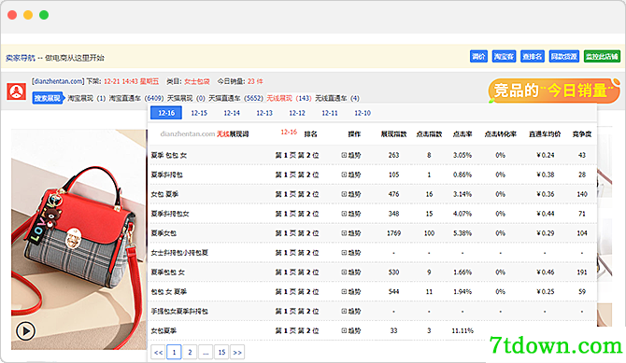This screenshot has height=363, width=626.
Task: Go to pagination page 1
Action: [174, 352]
